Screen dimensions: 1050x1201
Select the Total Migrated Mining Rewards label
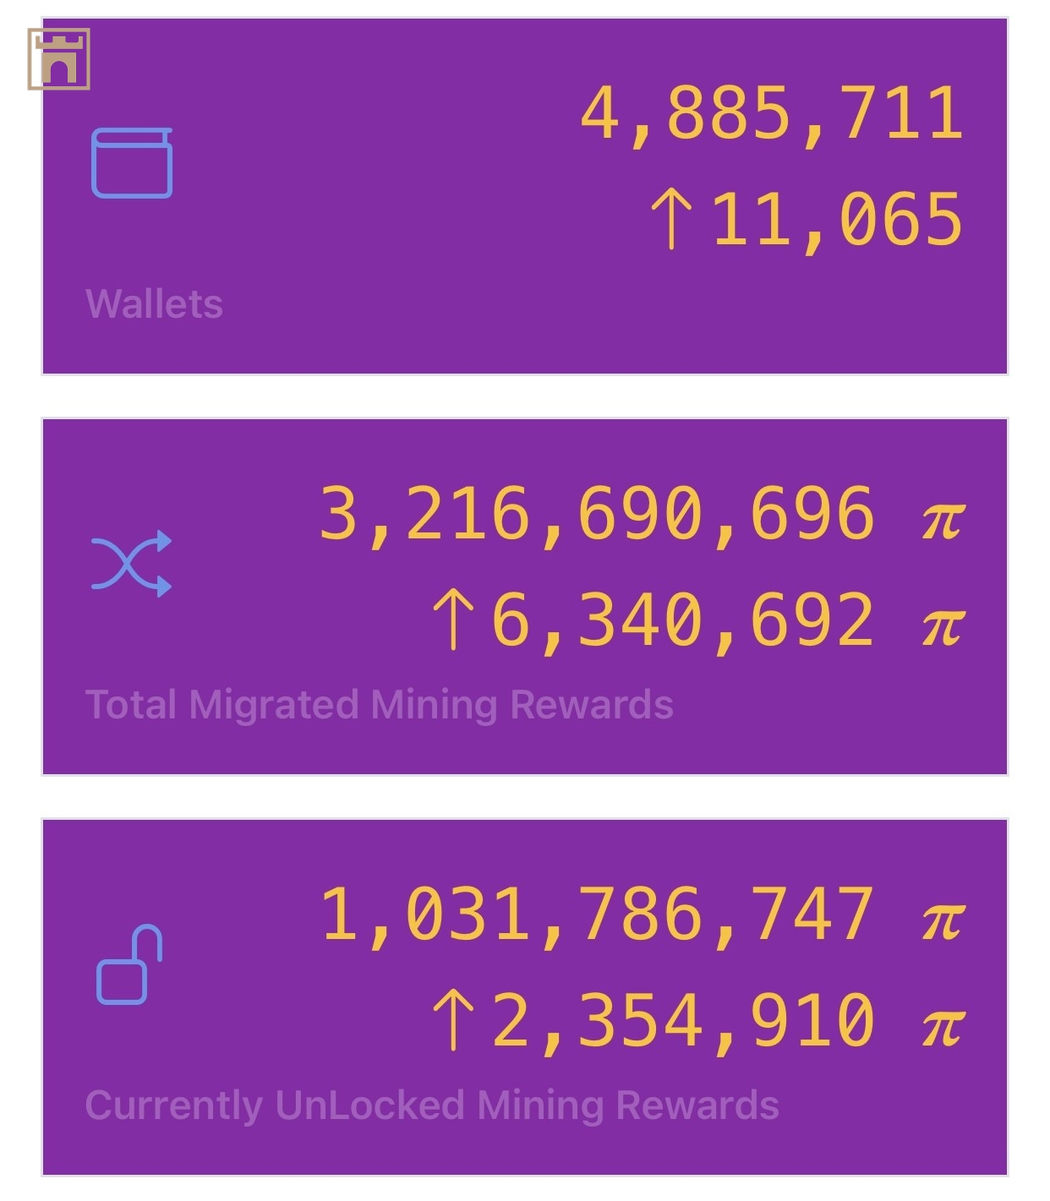tap(380, 705)
